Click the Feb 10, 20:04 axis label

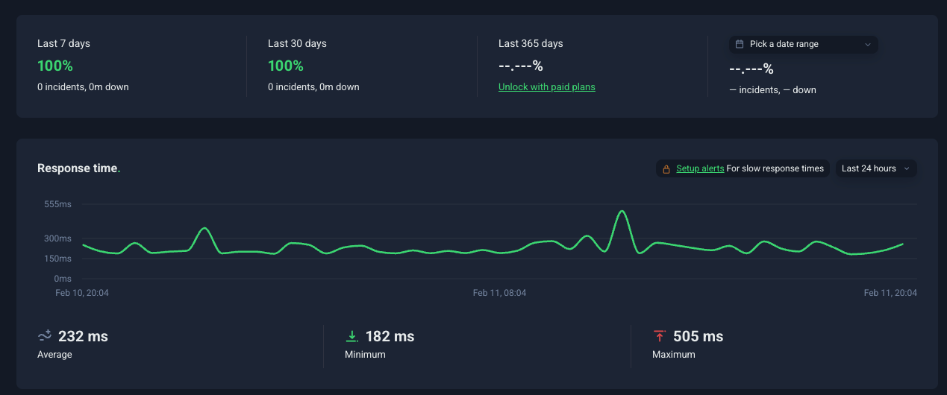click(x=82, y=293)
